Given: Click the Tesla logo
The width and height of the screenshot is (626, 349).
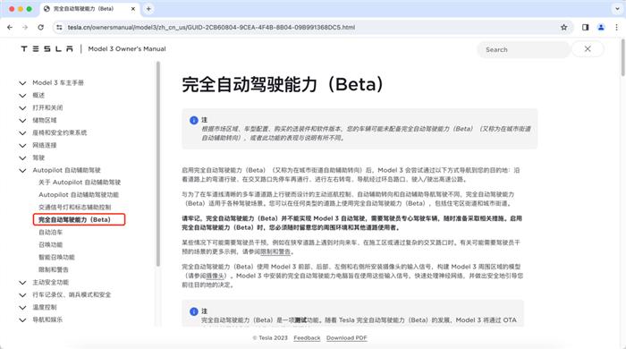Looking at the screenshot, I should click(x=47, y=48).
